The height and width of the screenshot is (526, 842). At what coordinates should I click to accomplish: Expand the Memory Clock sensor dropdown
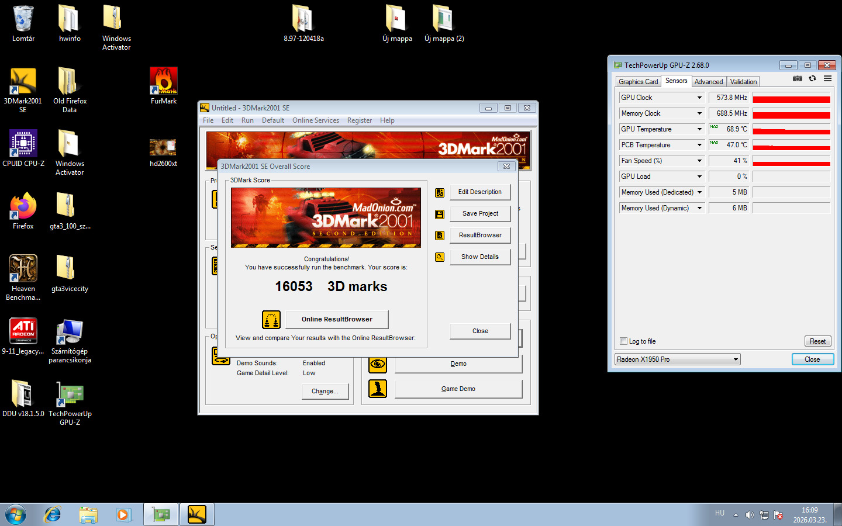tap(699, 113)
